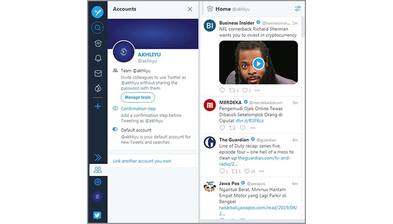Open the dlvr.it/R3FKcz link
The height and width of the screenshot is (224, 393).
pos(250,121)
